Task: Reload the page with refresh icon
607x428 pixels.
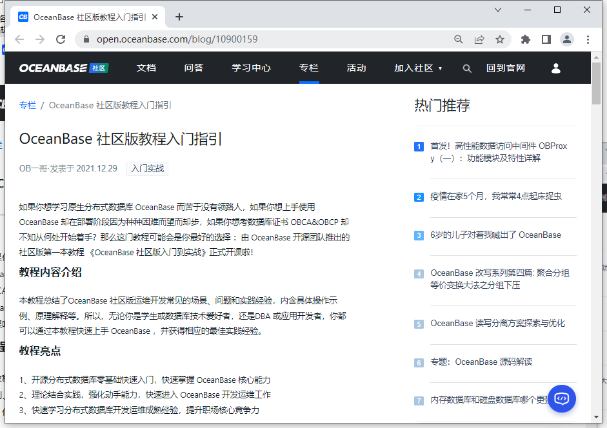Action: click(61, 39)
